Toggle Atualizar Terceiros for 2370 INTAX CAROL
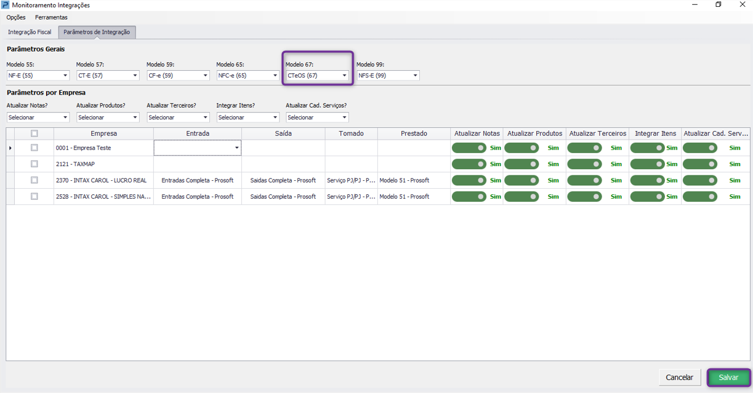Screen dimensions: 753x393 (x=584, y=180)
